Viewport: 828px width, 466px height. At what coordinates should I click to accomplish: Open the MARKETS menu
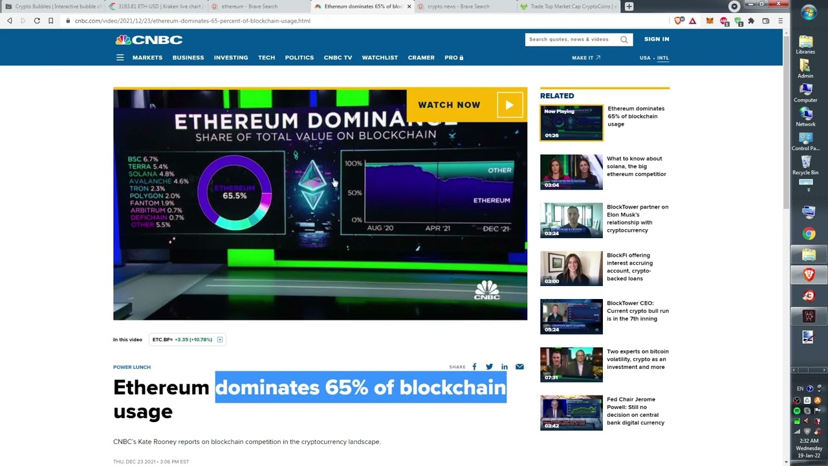[147, 58]
